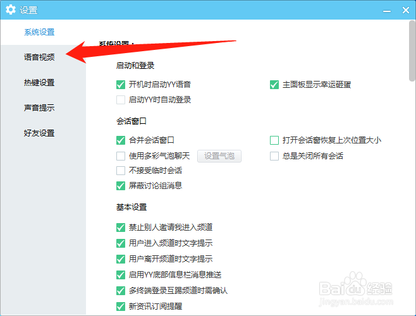
Task: Click the 会话窗口 heading
Action: (x=132, y=121)
